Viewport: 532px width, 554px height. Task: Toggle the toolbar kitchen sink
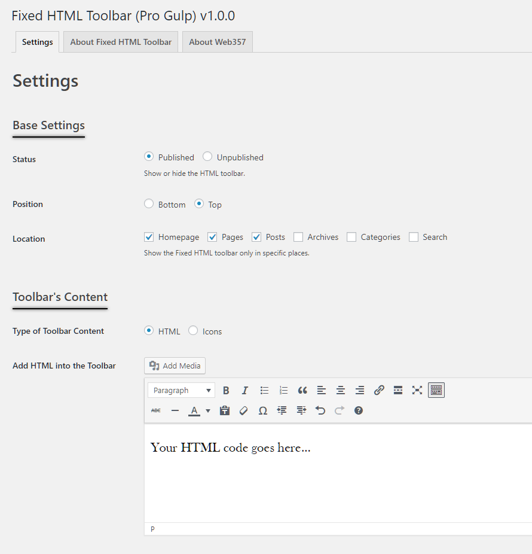click(x=436, y=391)
